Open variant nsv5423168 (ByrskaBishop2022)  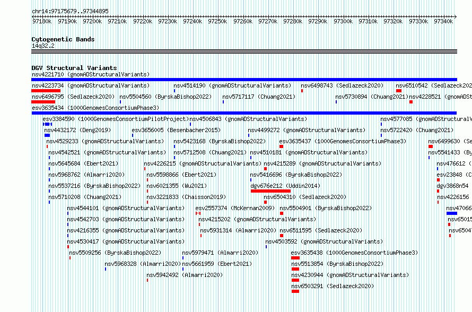220,141
